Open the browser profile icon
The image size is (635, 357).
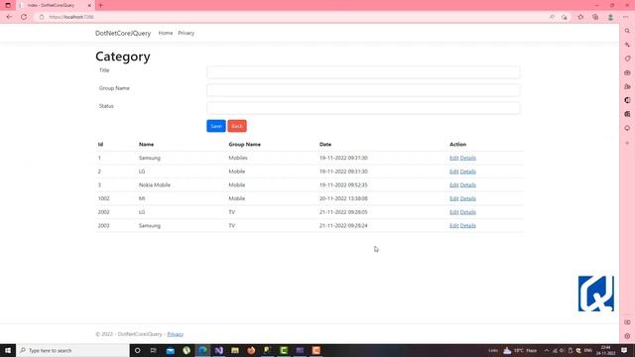tap(610, 17)
